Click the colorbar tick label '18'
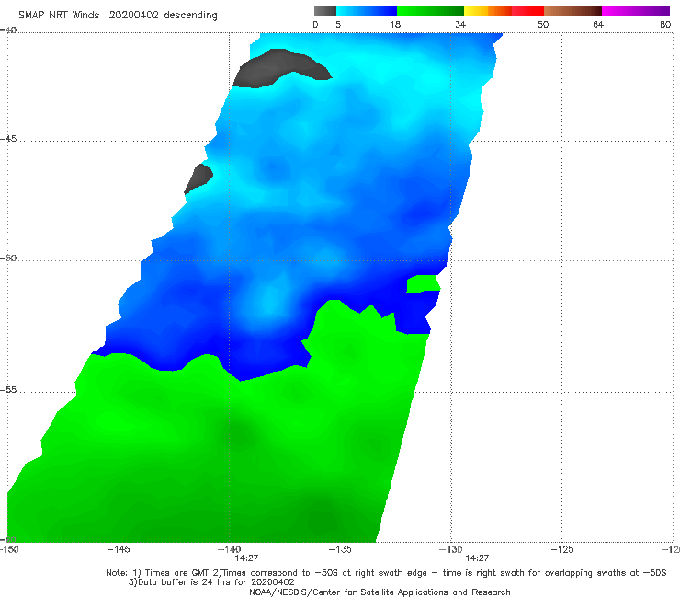 (395, 25)
